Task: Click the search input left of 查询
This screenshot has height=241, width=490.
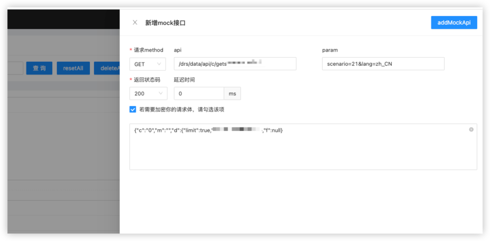Action: point(15,68)
